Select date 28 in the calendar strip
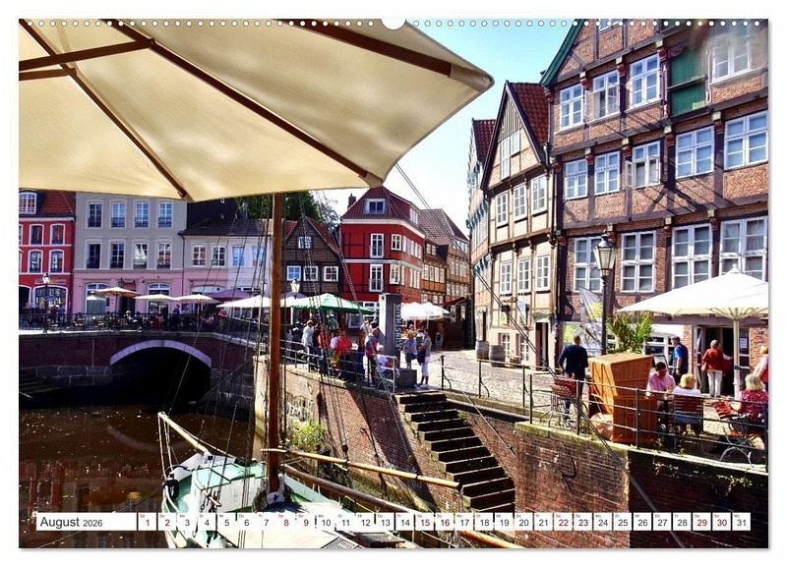The height and width of the screenshot is (567, 787). 682,522
